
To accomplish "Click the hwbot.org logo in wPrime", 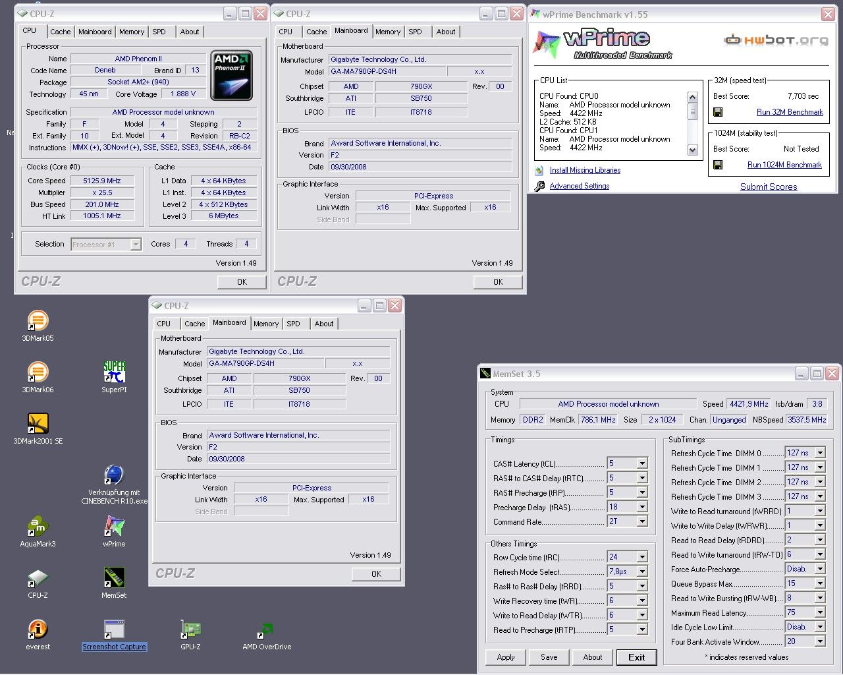I will coord(776,40).
